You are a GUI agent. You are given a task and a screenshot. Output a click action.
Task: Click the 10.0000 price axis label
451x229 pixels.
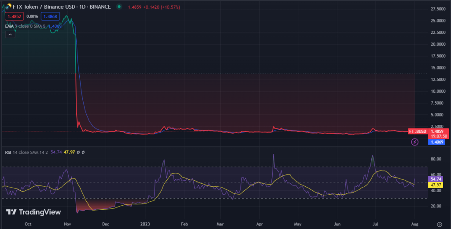click(x=438, y=91)
